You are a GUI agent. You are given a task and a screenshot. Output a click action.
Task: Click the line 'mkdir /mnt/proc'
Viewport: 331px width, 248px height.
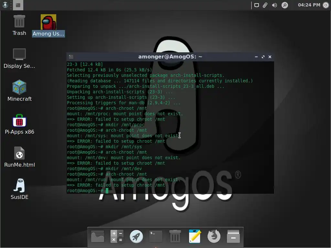(125, 125)
